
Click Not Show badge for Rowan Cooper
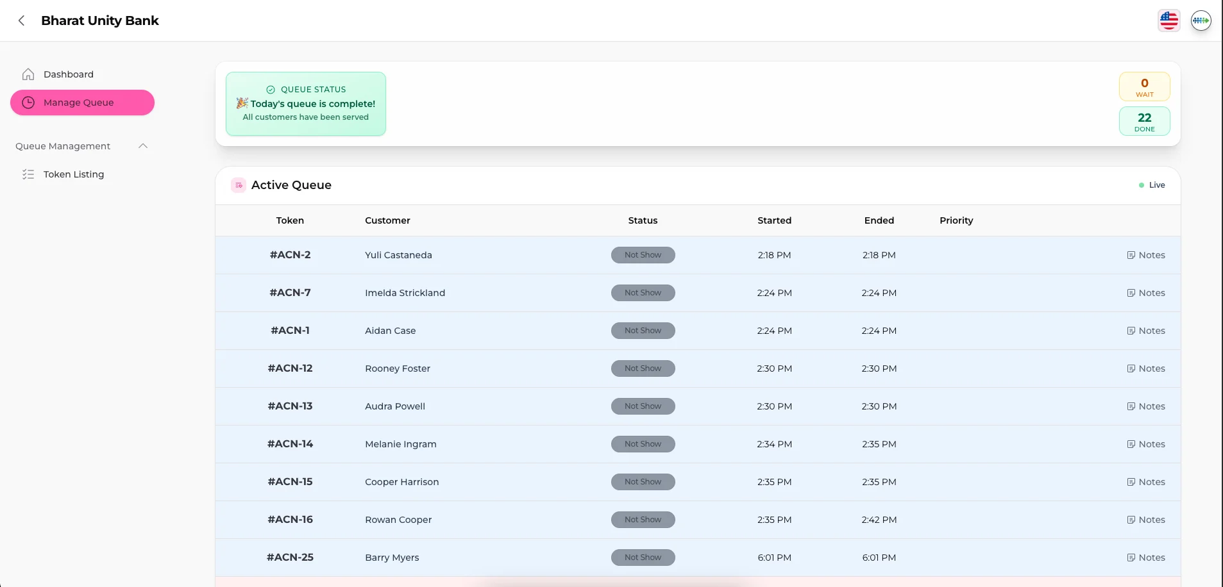(643, 520)
